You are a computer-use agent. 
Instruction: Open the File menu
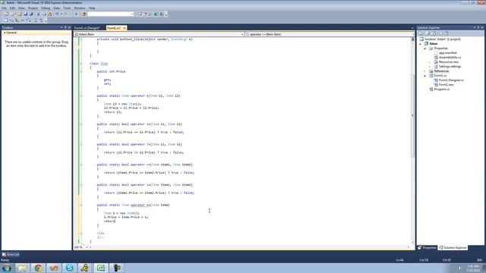tap(4, 8)
